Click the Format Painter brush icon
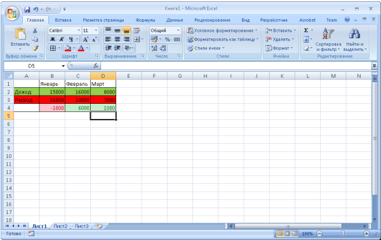The height and width of the screenshot is (240, 381). pyautogui.click(x=35, y=48)
